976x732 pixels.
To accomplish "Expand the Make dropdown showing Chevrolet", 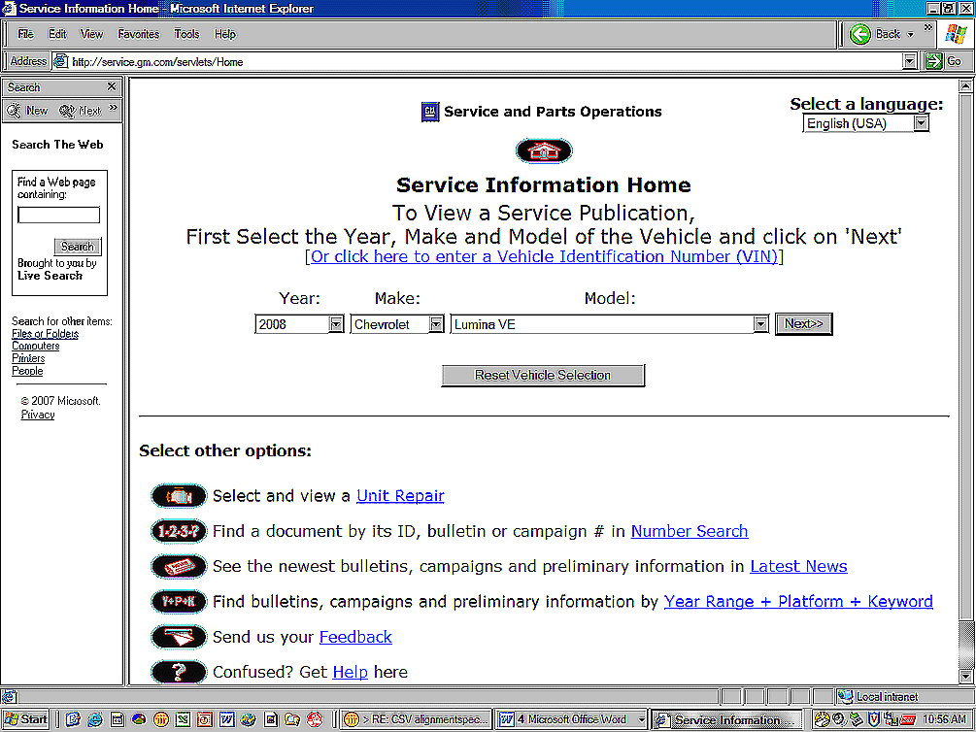I will (x=436, y=324).
